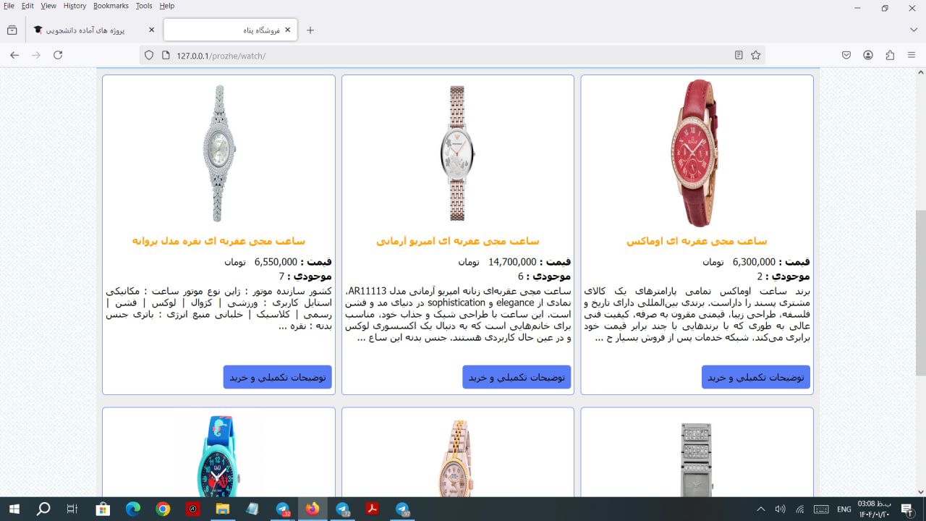The image size is (926, 521).
Task: Select the فروشگاه پناه tab
Action: pyautogui.click(x=231, y=30)
